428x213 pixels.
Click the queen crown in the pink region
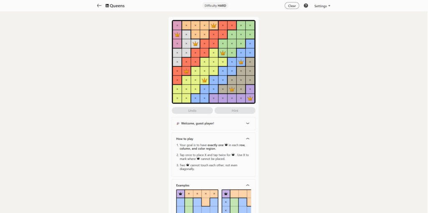tap(177, 35)
